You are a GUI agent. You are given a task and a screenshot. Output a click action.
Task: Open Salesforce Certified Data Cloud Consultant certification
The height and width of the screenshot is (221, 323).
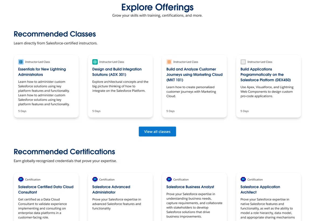46,190
